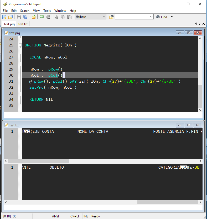Click the Save All icon
Viewport: 207px width, 219px height.
pyautogui.click(x=25, y=17)
